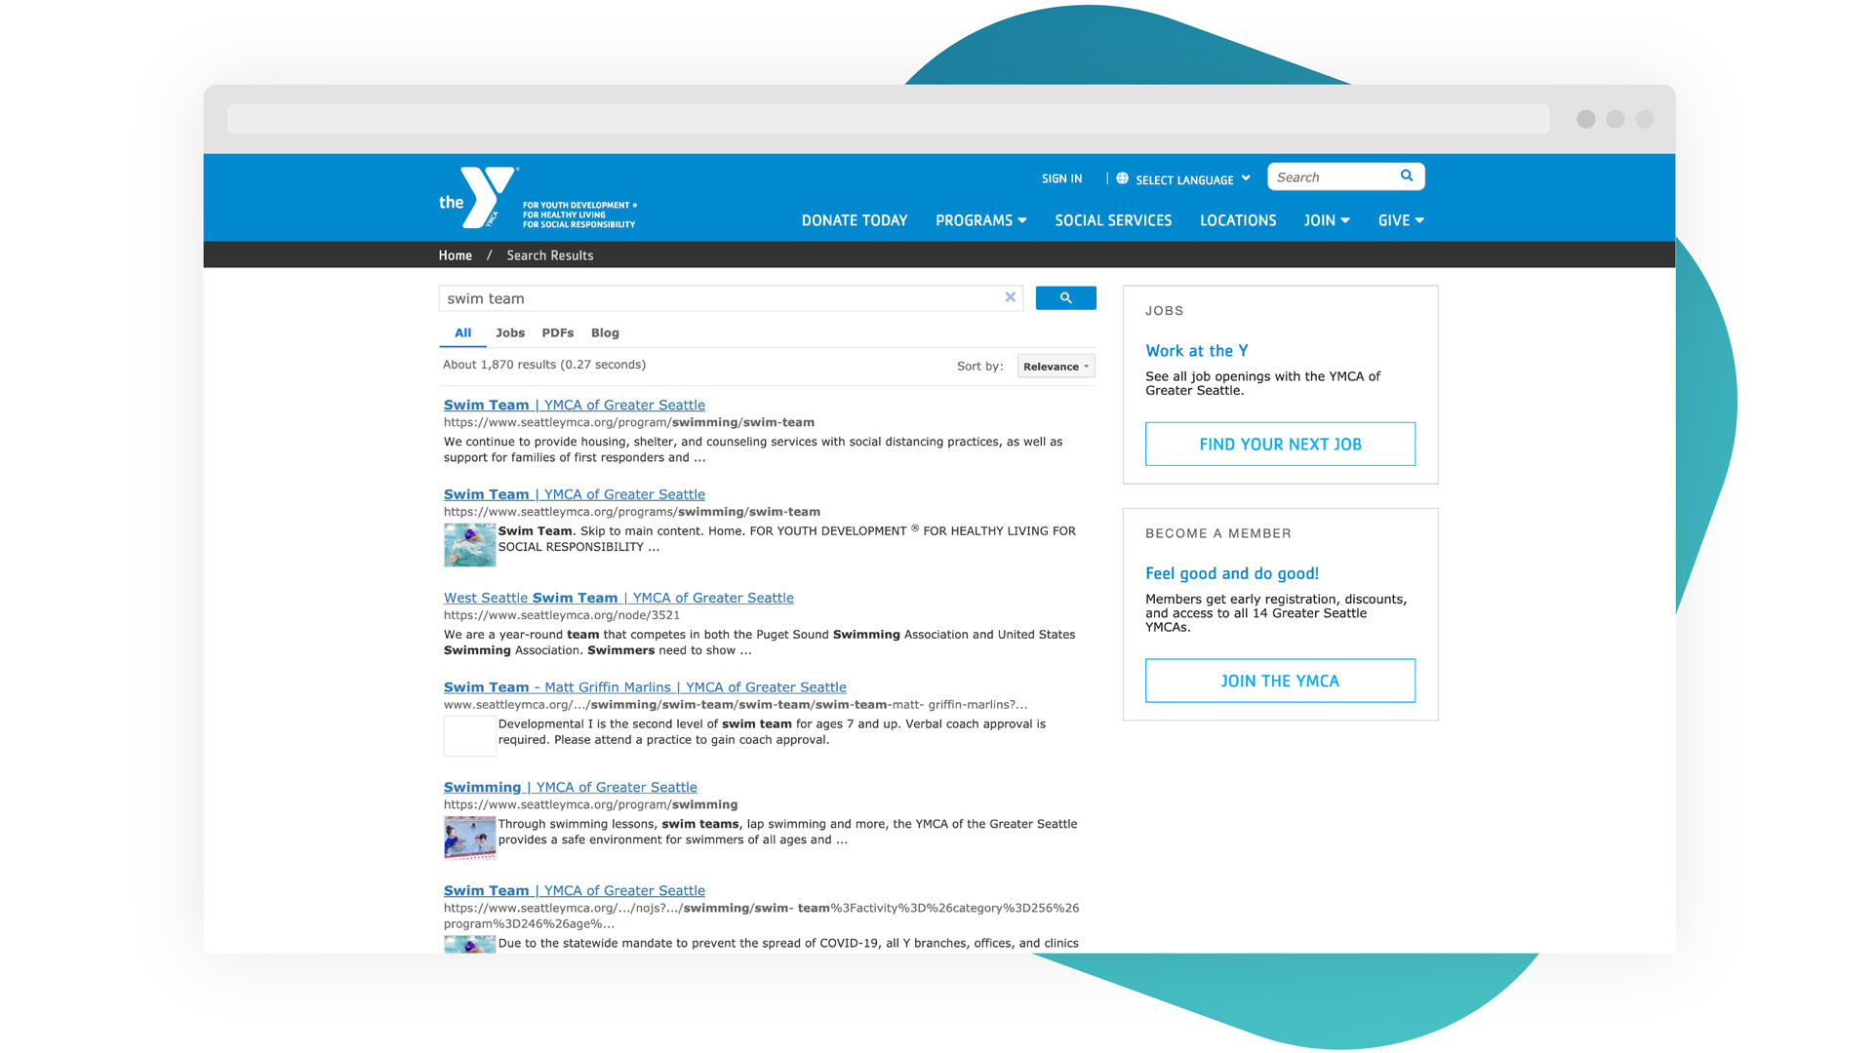Change sort order via Relevance dropdown
The image size is (1873, 1053).
(x=1055, y=367)
